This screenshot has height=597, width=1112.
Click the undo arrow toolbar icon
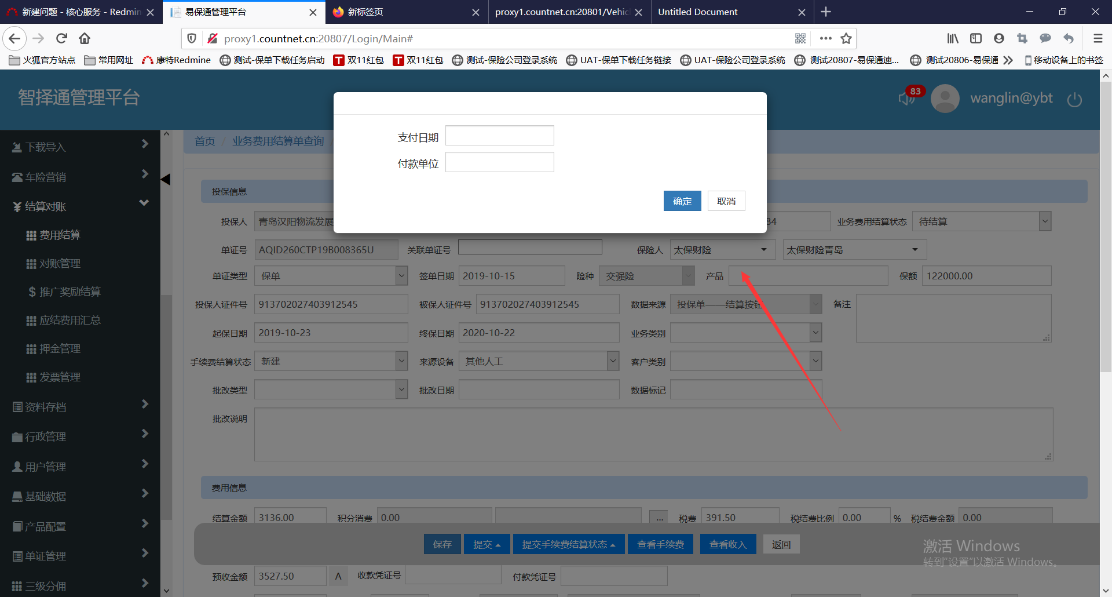coord(1069,38)
